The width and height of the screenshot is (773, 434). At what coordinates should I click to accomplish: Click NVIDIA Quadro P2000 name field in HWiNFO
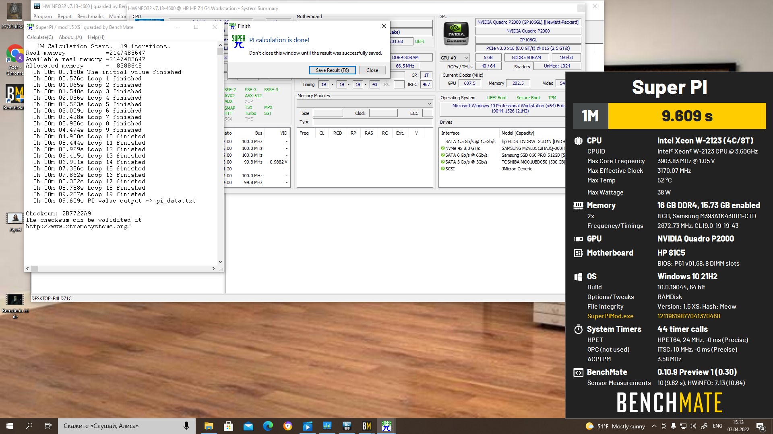[x=528, y=31]
